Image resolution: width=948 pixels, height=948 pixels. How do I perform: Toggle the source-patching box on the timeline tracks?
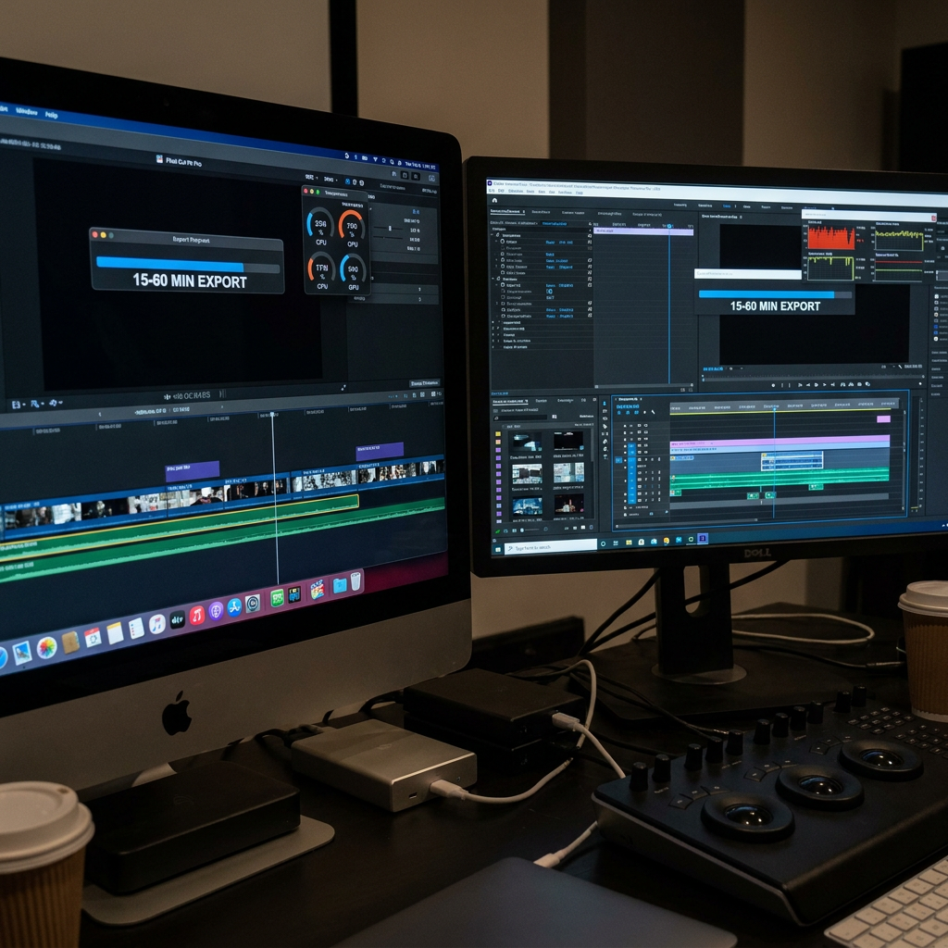coord(618,460)
